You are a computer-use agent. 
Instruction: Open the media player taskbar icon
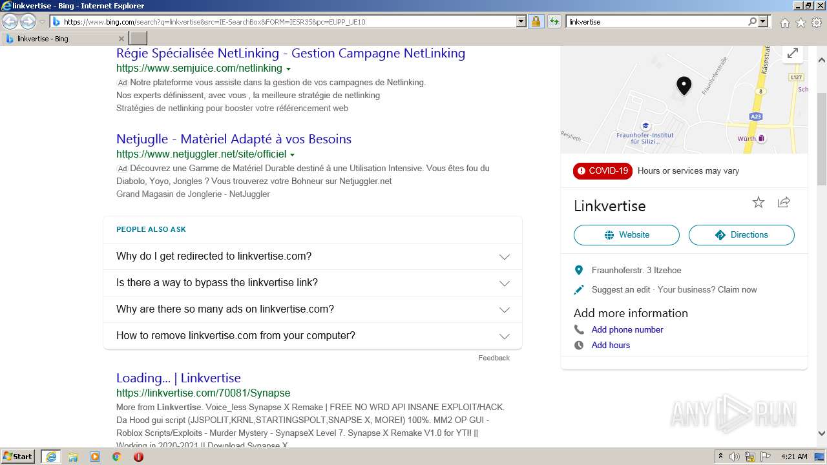(95, 457)
